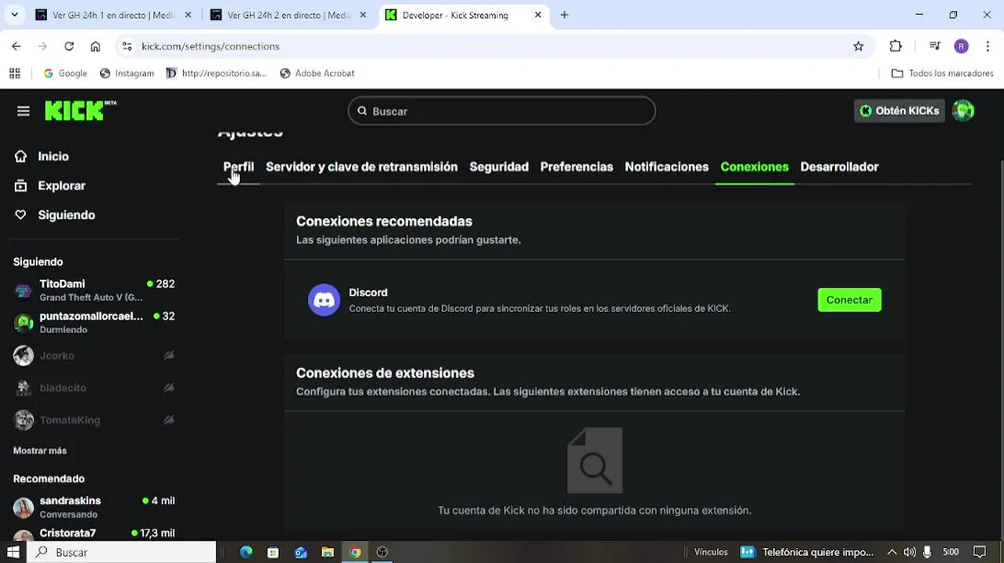Reload the current page
Screen dimensions: 1004x563
click(69, 46)
